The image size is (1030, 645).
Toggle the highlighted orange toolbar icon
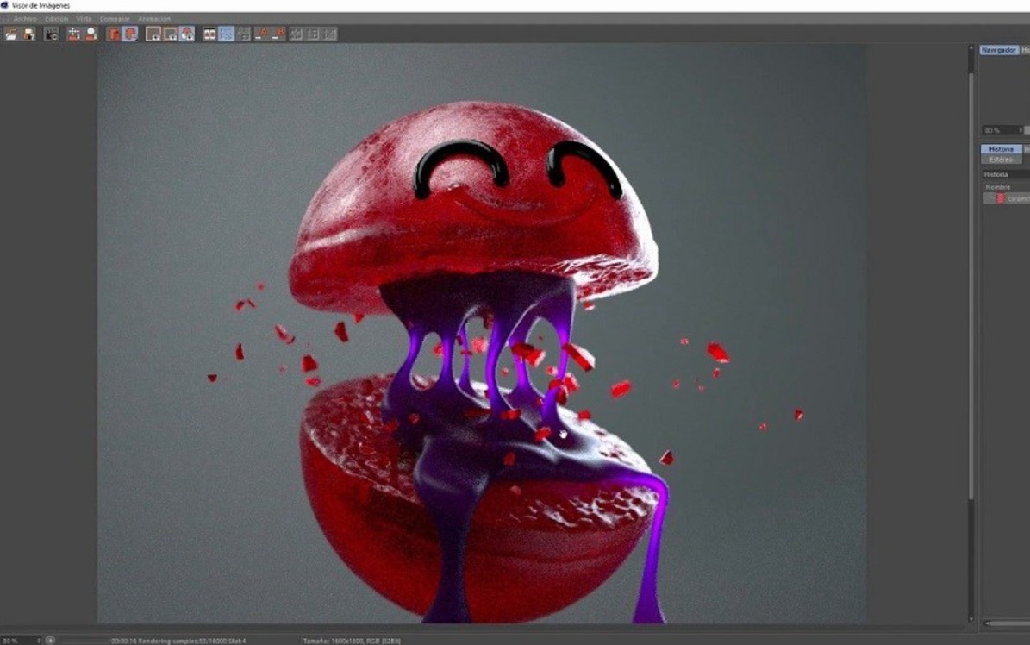tap(130, 34)
